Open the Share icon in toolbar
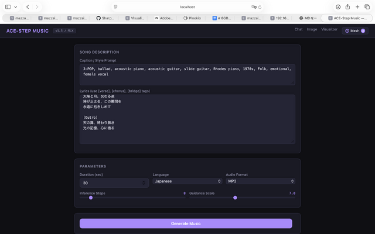The height and width of the screenshot is (234, 375). [347, 6]
